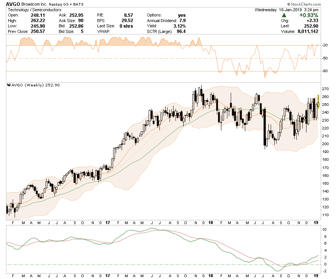Click the -50 level on oscillator axis
The image size is (336, 279).
pos(325,58)
